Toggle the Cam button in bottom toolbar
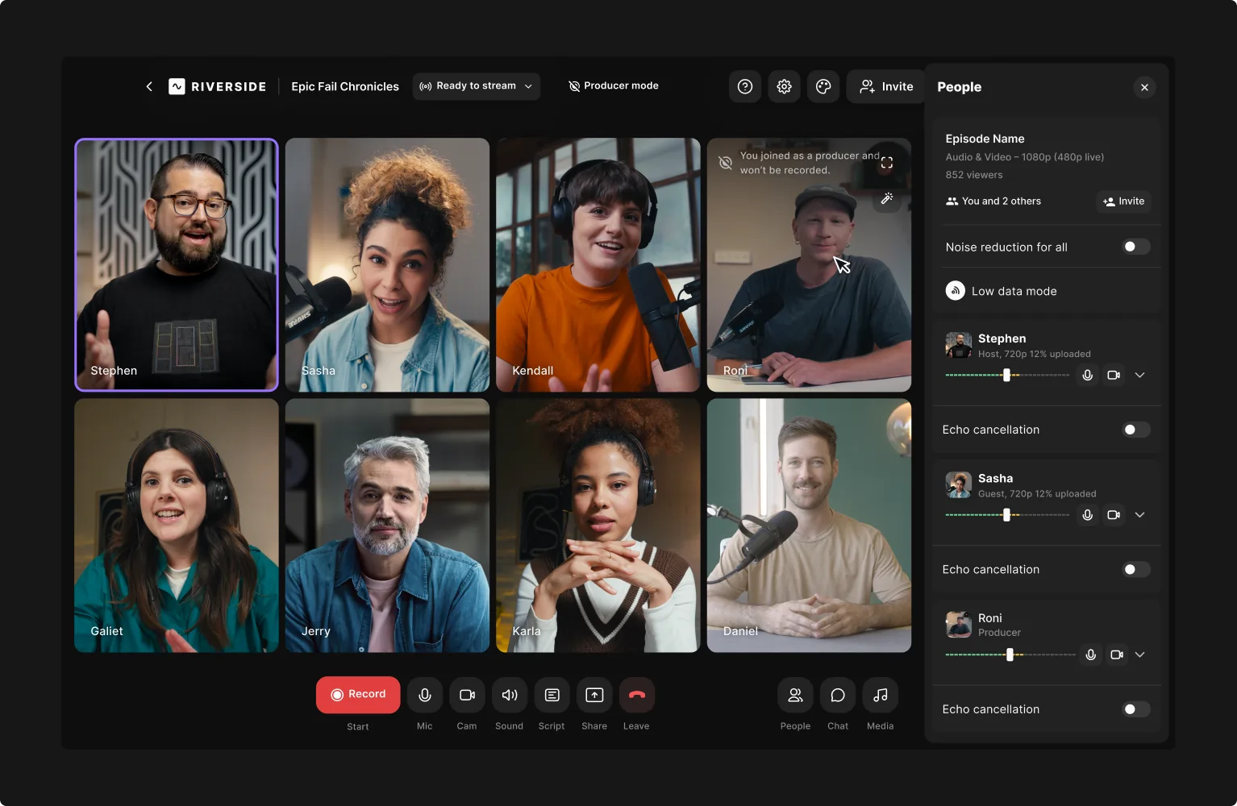The width and height of the screenshot is (1237, 806). (x=467, y=695)
